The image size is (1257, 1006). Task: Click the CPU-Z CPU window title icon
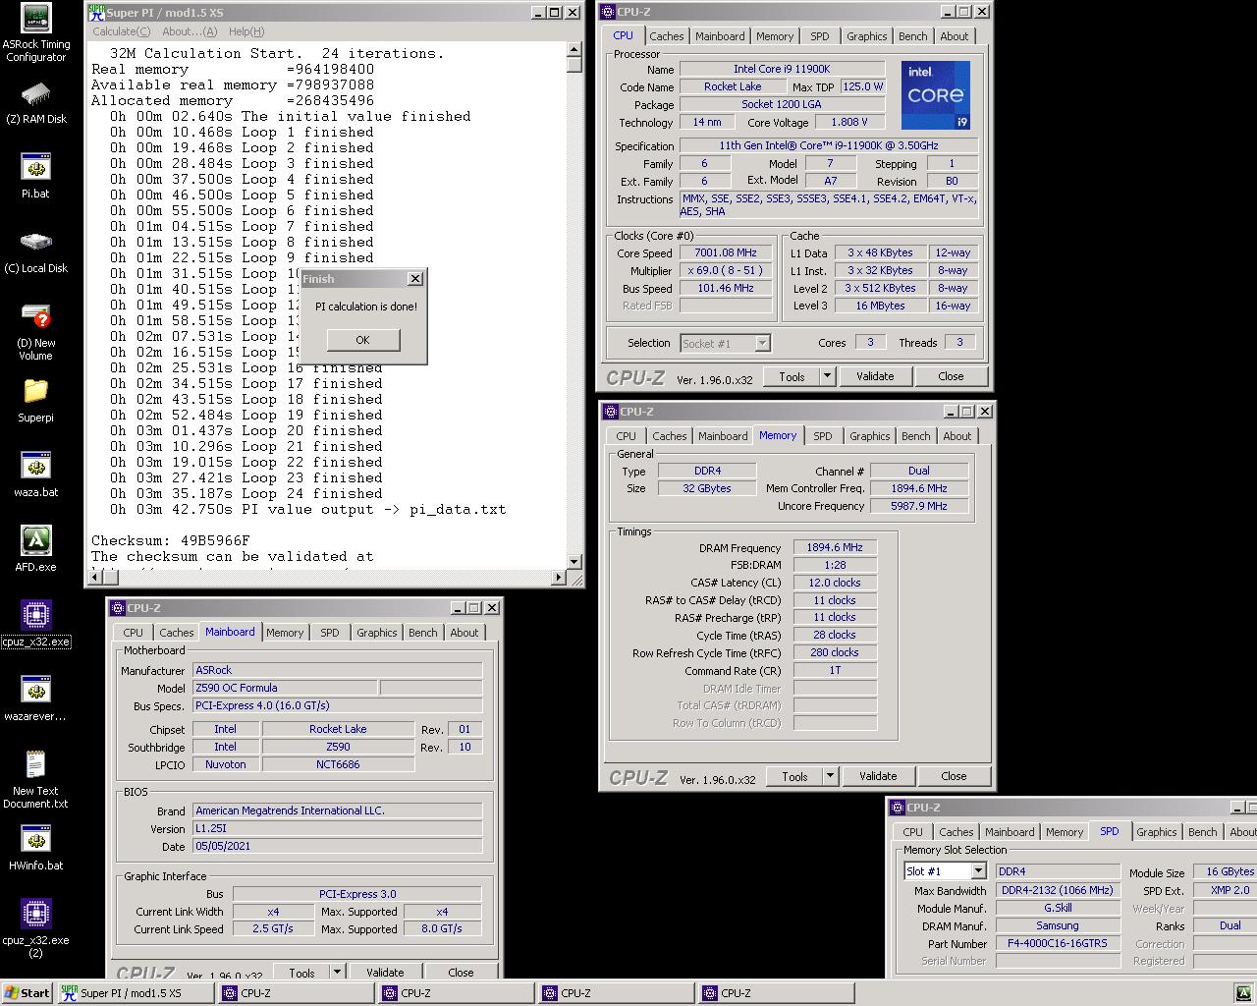coord(609,12)
